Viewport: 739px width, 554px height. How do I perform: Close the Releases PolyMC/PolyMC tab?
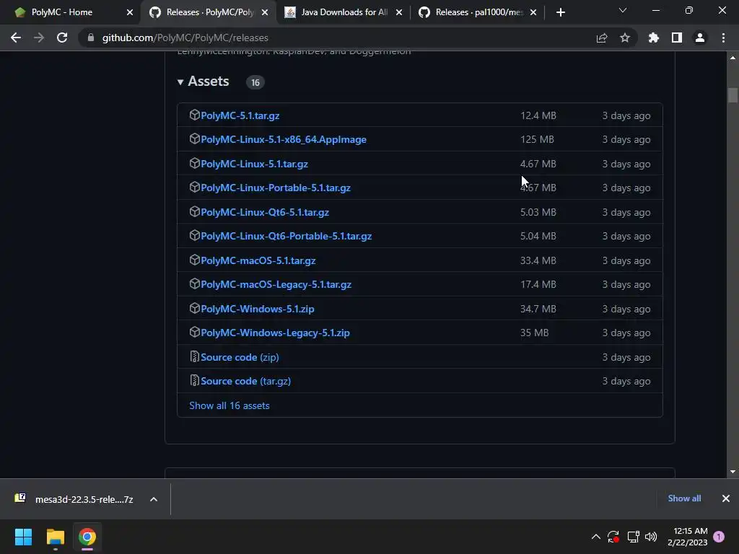265,12
